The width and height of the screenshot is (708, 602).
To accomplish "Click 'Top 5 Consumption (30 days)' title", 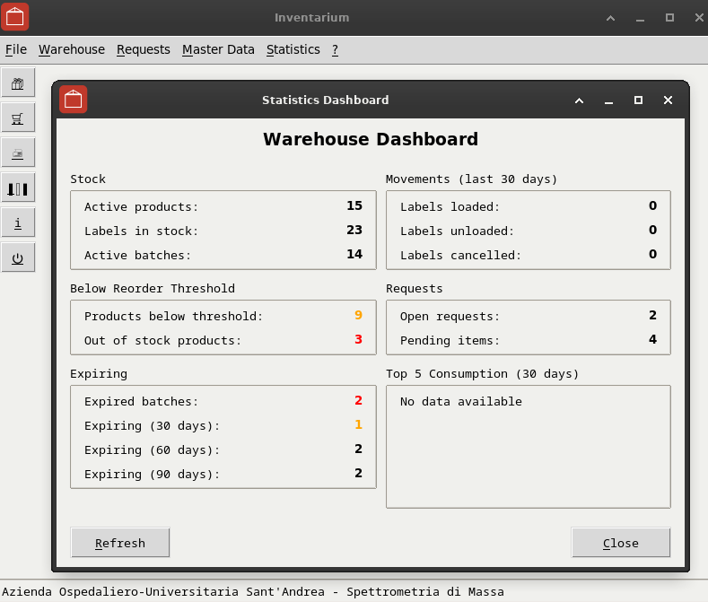I will tap(482, 374).
